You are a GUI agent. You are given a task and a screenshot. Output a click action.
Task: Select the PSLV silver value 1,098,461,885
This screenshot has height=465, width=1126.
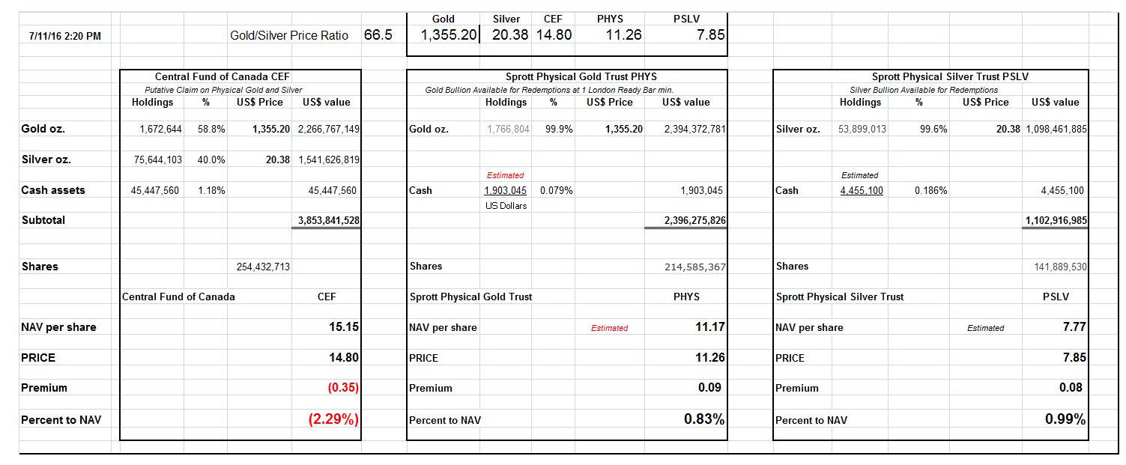coord(1056,129)
